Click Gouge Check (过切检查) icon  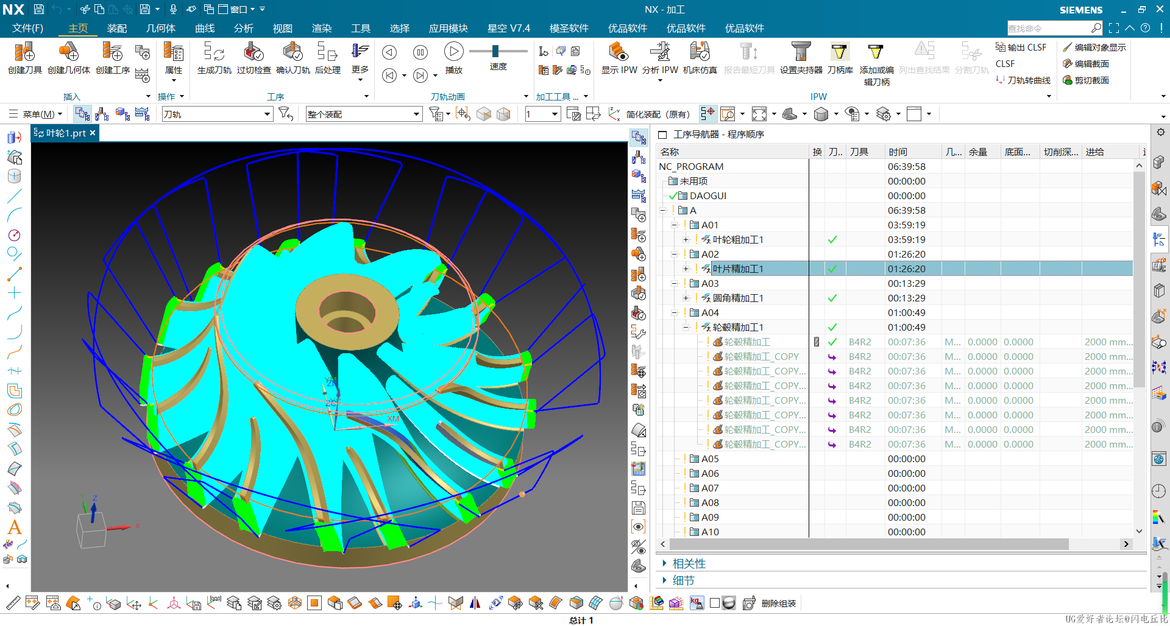pyautogui.click(x=253, y=58)
